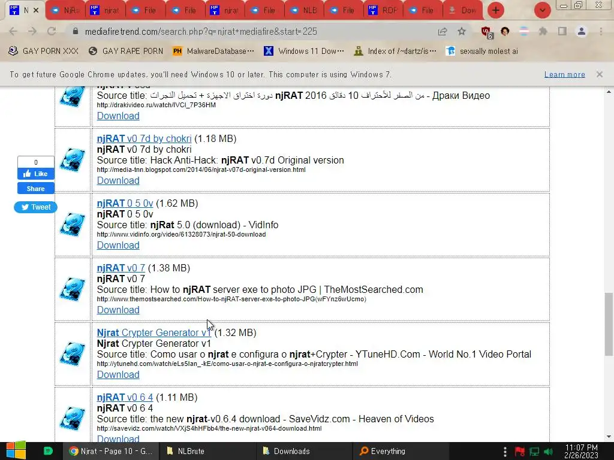Click Download under Njrat Crypter Generator v1

(x=118, y=374)
